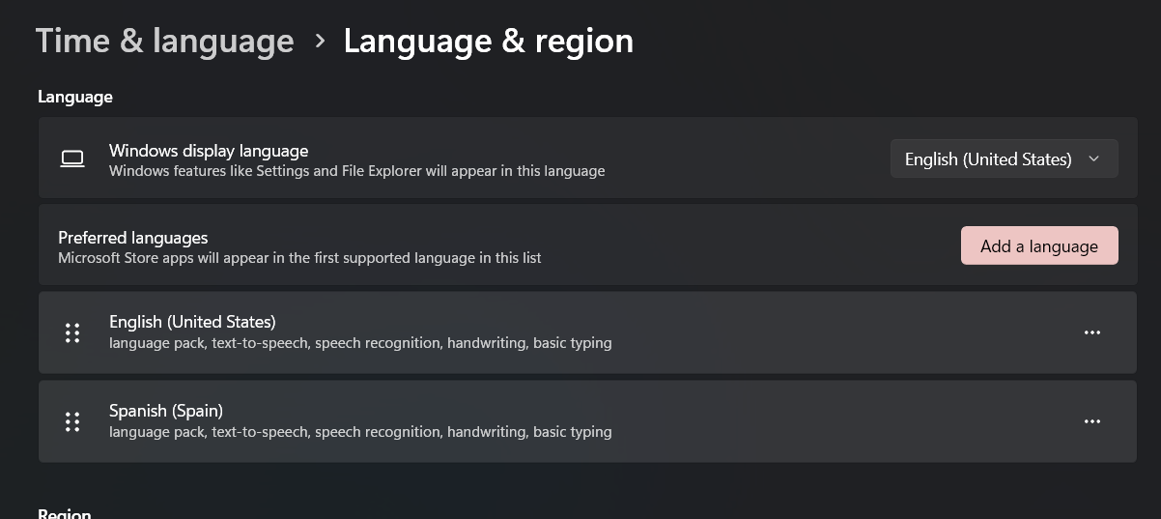1161x519 pixels.
Task: Go back to Time & language
Action: (x=164, y=42)
